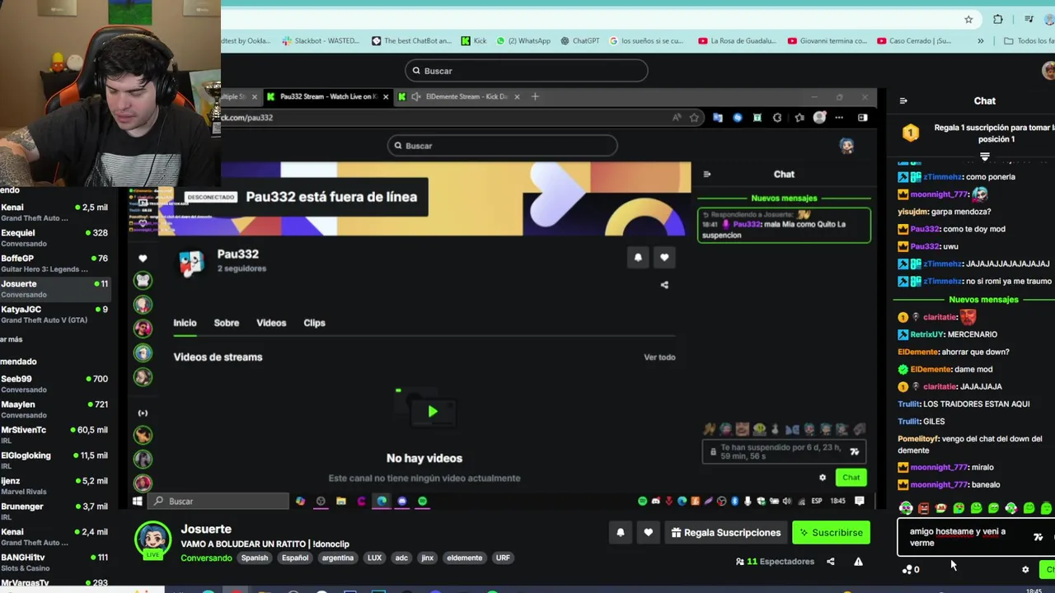Screen dimensions: 1055x593
Task: Click argentina tag under stream title
Action: click(x=338, y=558)
